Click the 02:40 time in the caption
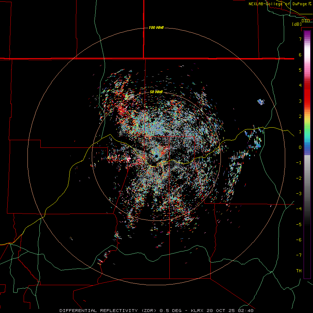The width and height of the screenshot is (313, 313). coord(246,311)
